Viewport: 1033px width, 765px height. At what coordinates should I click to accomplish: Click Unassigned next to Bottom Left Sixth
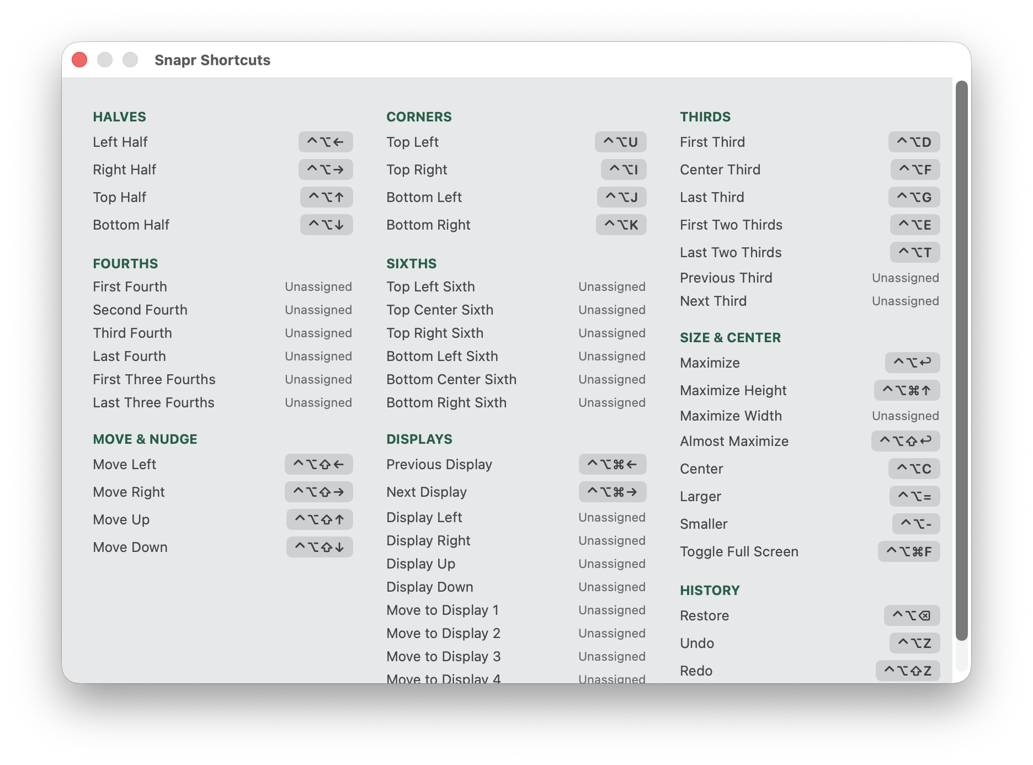[x=612, y=356]
